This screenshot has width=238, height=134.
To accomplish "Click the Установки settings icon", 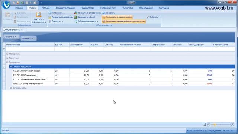I will pyautogui.click(x=50, y=13).
